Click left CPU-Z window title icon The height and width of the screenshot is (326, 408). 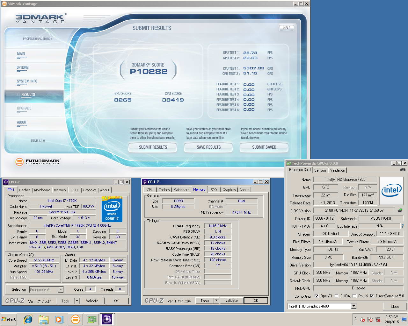pyautogui.click(x=5, y=182)
